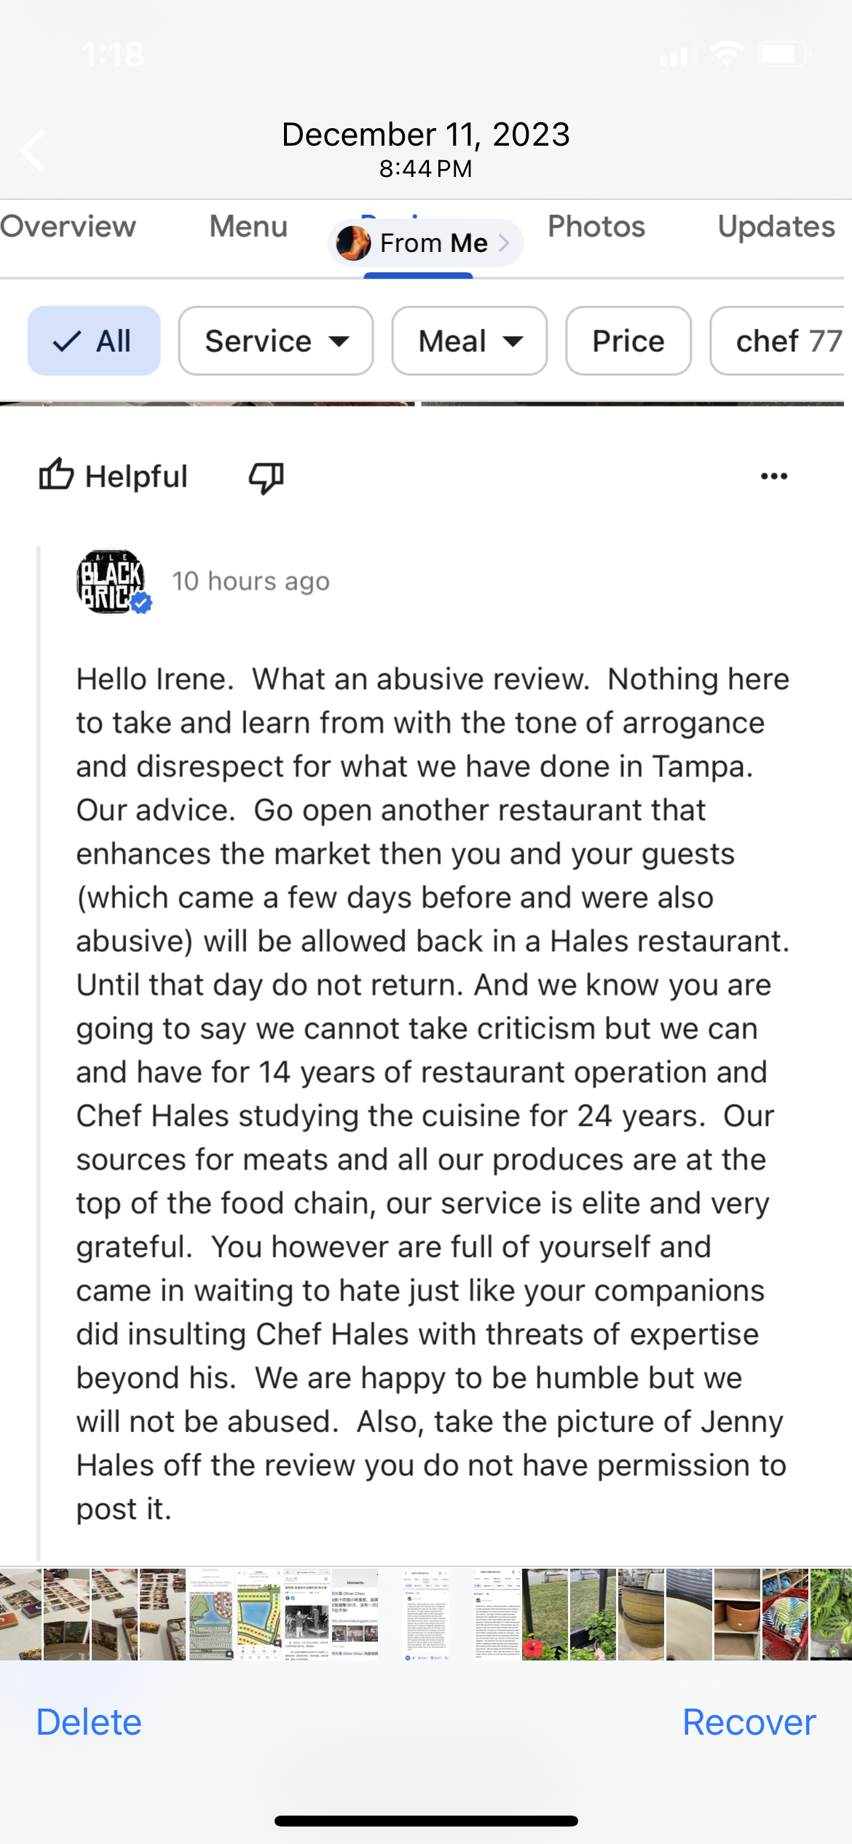
Task: Tap the Wi-Fi status icon
Action: (726, 54)
